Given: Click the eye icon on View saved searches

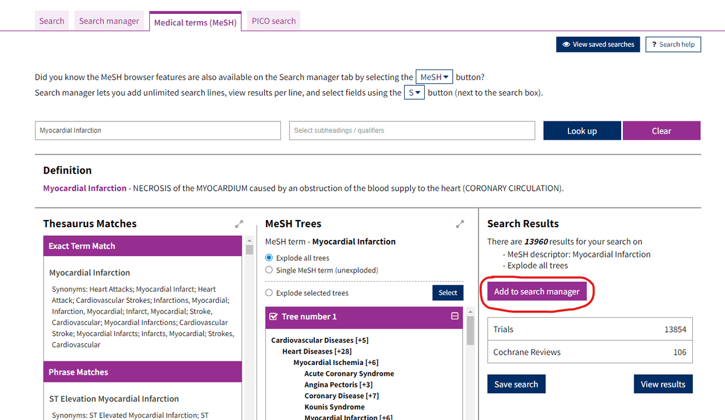Looking at the screenshot, I should coord(566,45).
